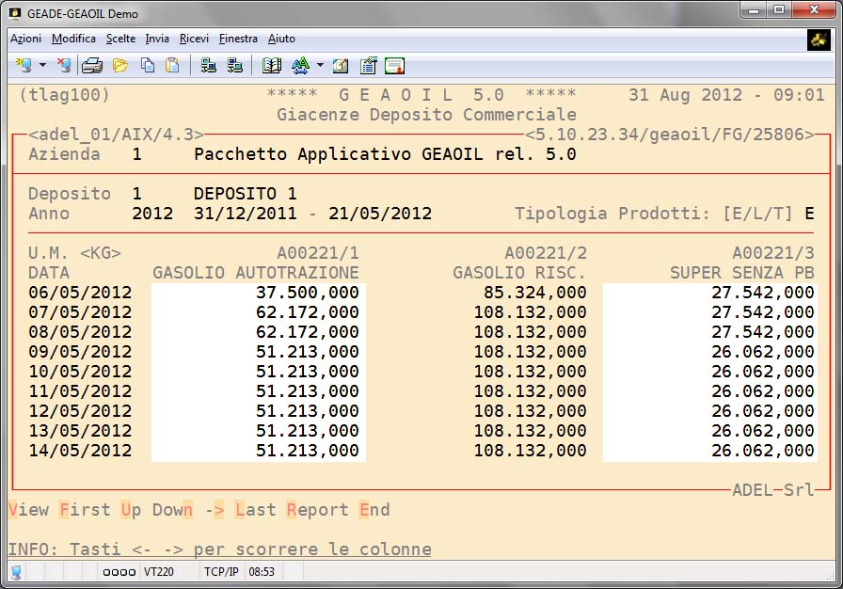Open the Scelte menu
The height and width of the screenshot is (589, 843).
point(121,39)
